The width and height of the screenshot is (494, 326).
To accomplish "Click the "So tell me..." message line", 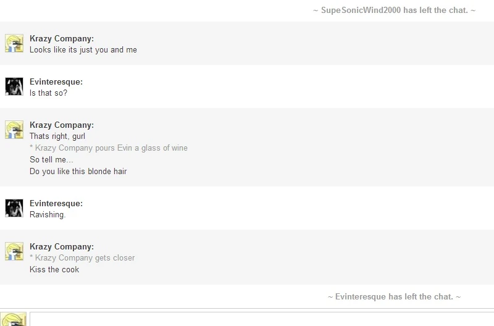I will click(x=51, y=160).
